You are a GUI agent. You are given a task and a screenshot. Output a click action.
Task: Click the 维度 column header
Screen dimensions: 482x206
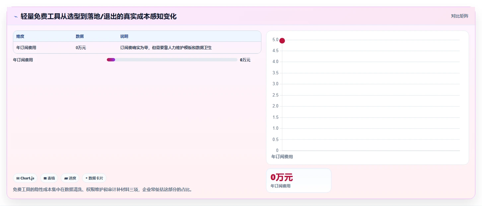coord(20,36)
